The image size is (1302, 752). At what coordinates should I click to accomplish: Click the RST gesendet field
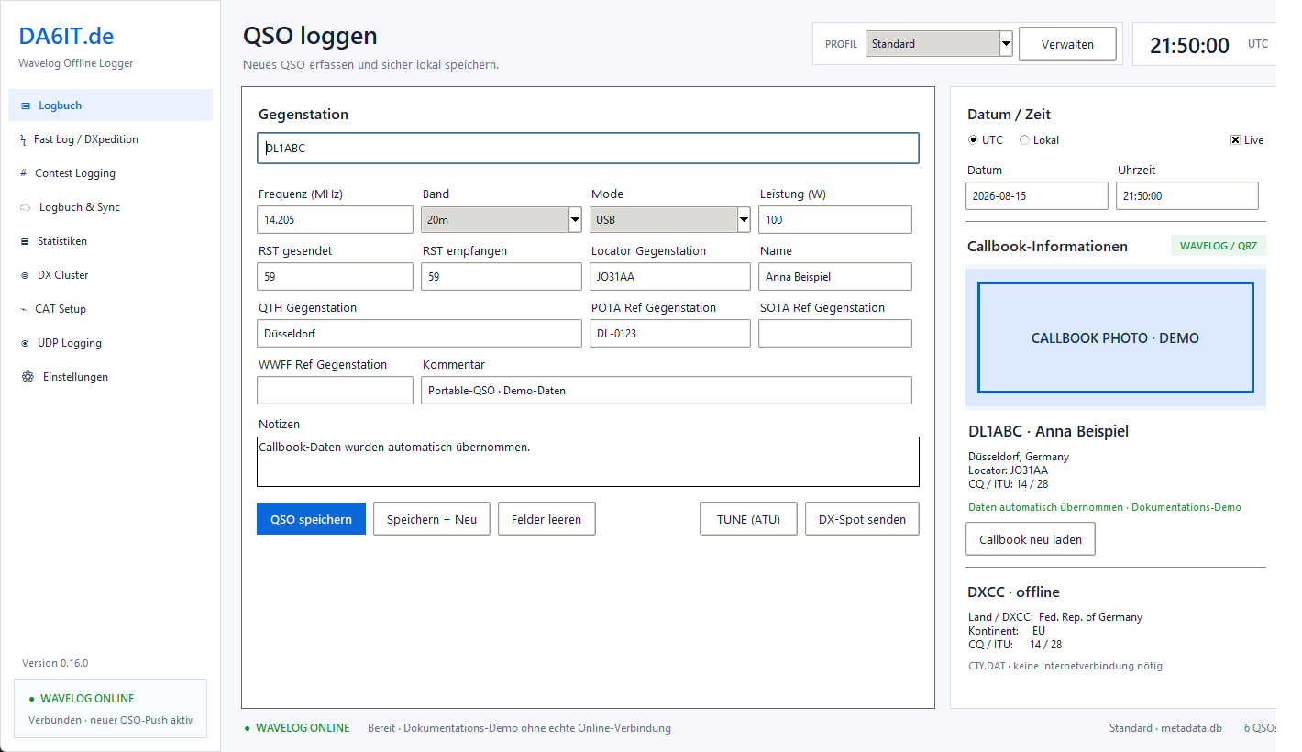point(335,277)
